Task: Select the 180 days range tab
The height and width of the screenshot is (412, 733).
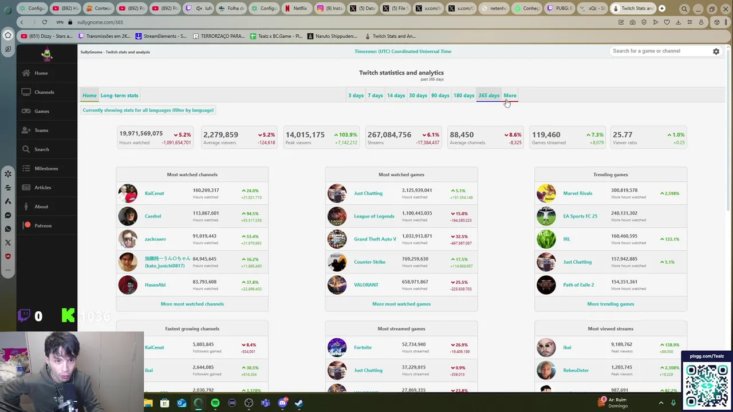Action: 464,96
